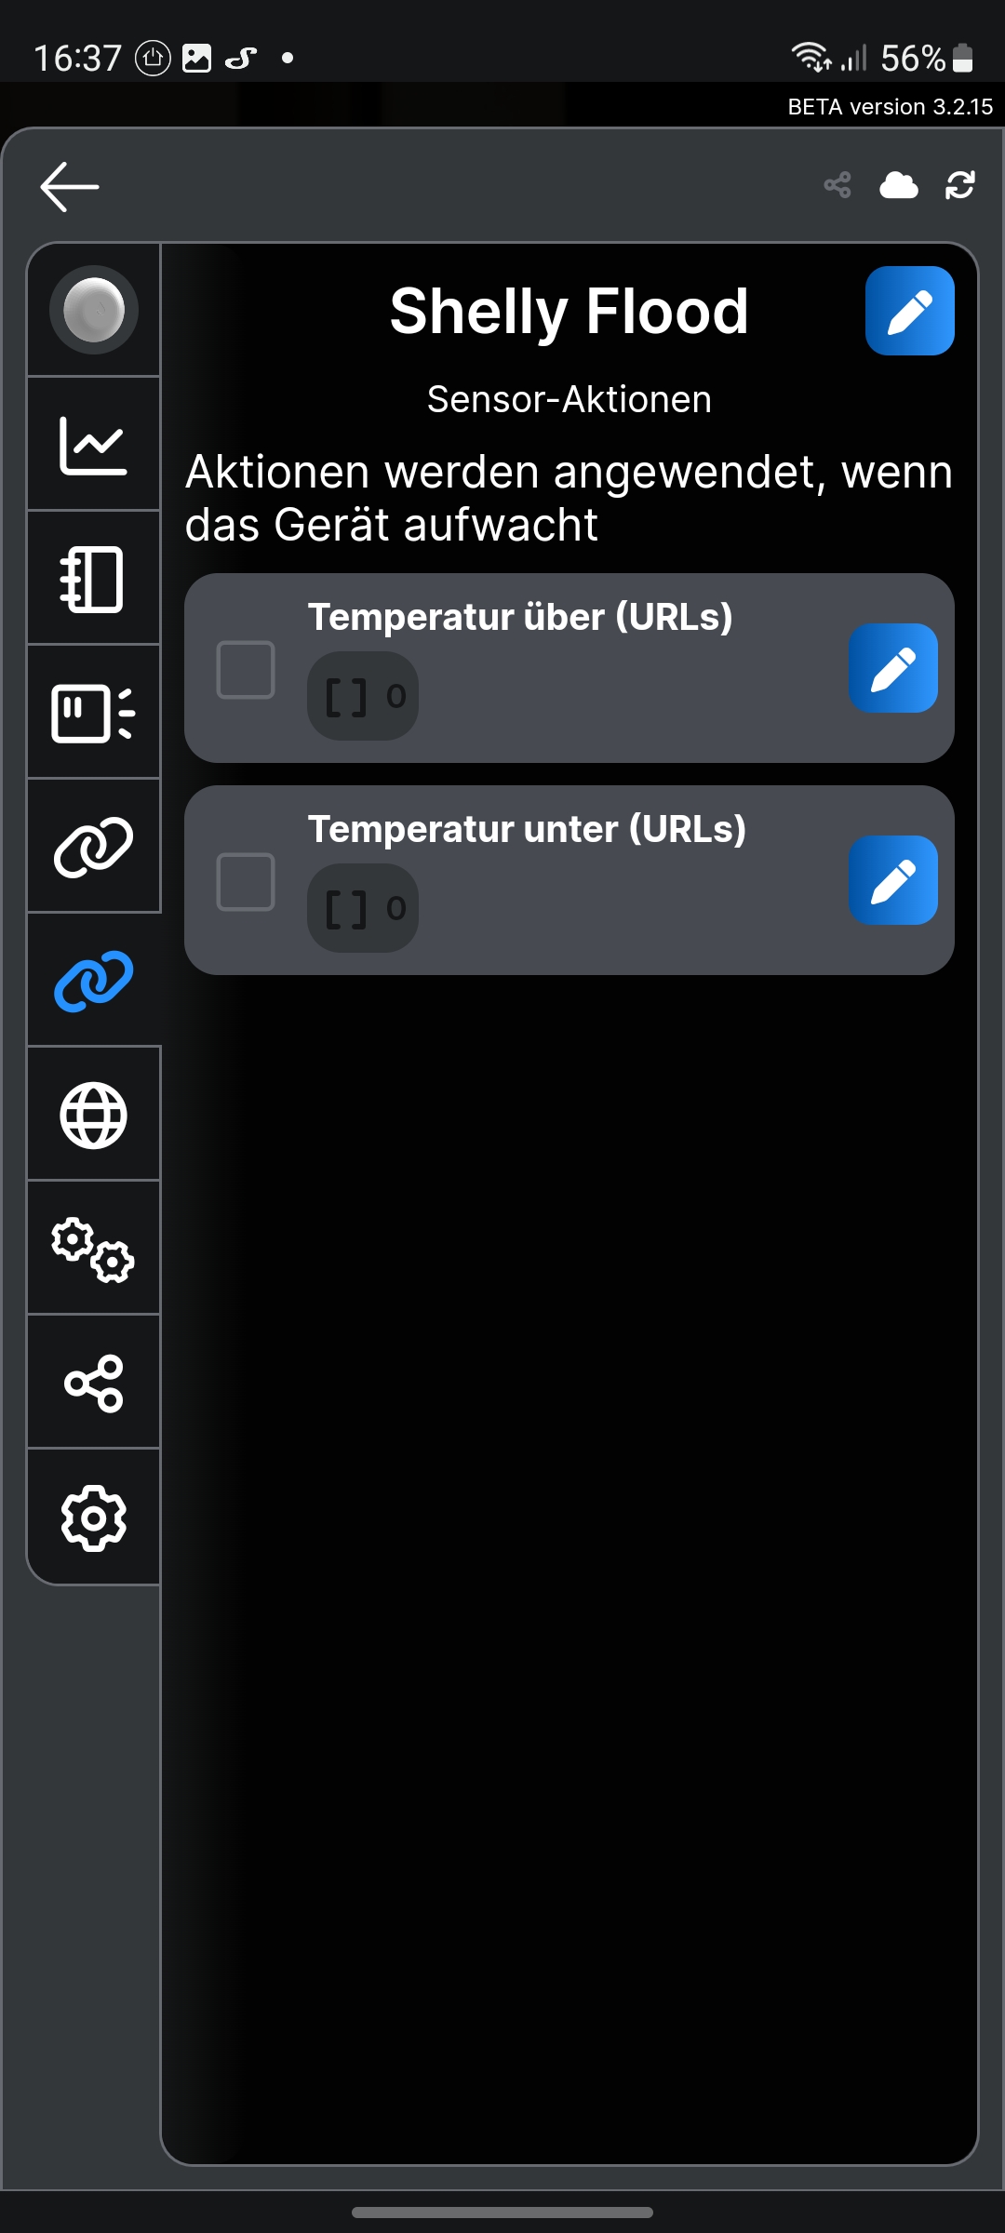Open the white chain link sidebar icon

[x=93, y=847]
